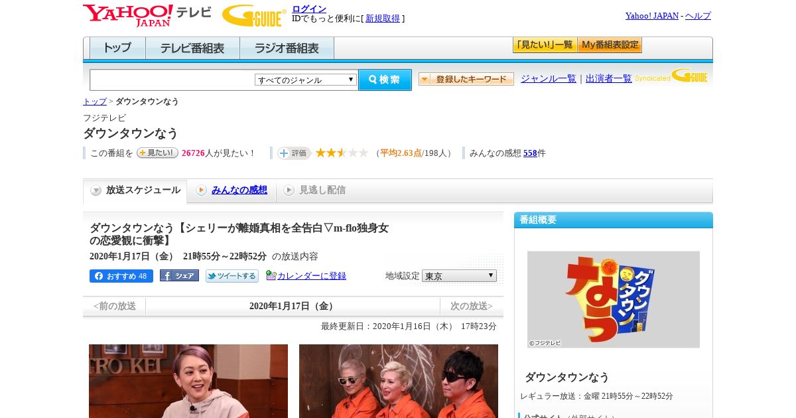Switch to the テレビ番組表 tab

pyautogui.click(x=192, y=48)
